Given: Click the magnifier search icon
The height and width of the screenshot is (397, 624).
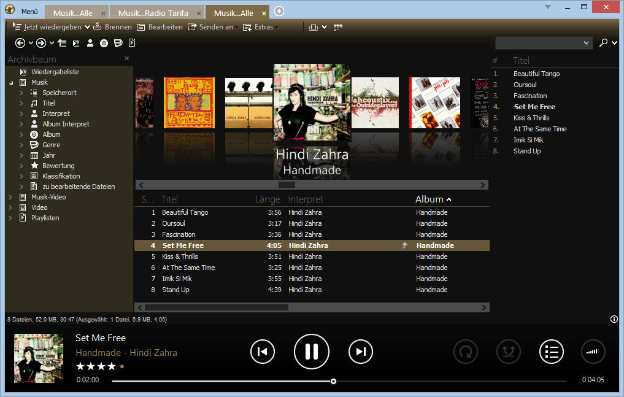Looking at the screenshot, I should coord(604,42).
